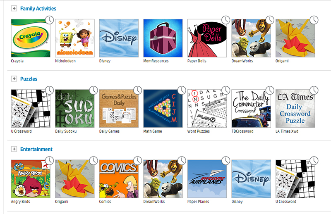
Task: Click the Puzzles category heading link
Action: 29,79
